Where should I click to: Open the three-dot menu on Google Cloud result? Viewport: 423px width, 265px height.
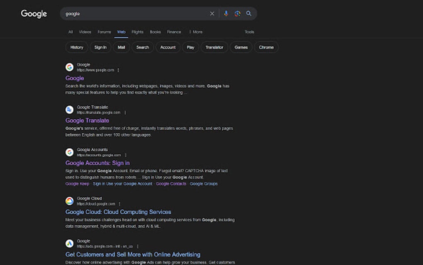pyautogui.click(x=119, y=204)
